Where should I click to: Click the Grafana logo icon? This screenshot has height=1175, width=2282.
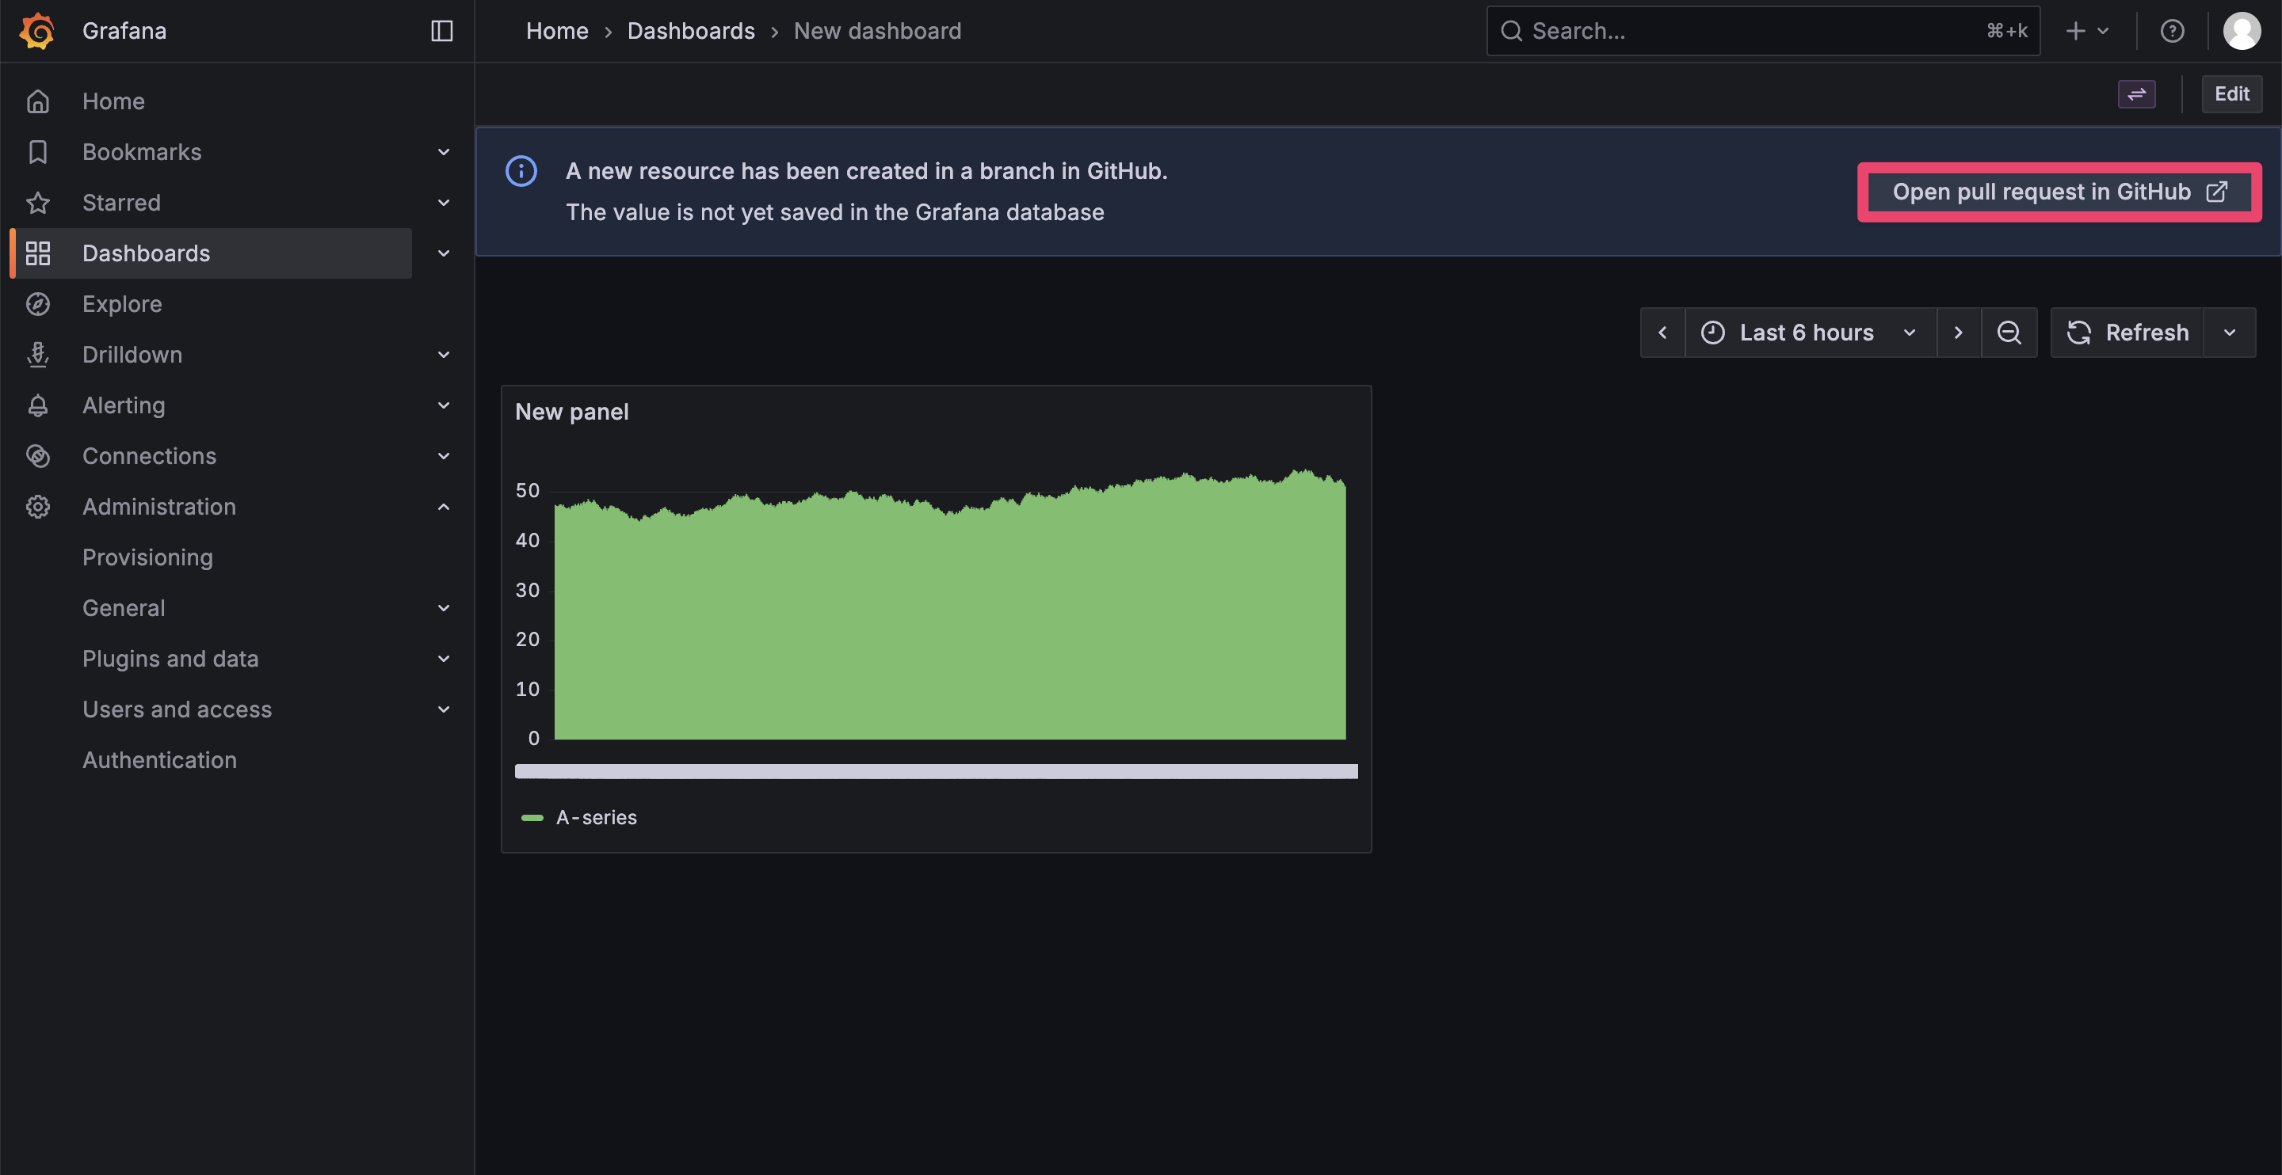[x=37, y=31]
